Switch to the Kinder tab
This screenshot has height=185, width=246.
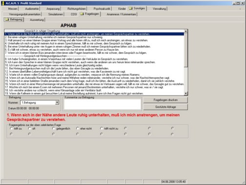coord(122,9)
